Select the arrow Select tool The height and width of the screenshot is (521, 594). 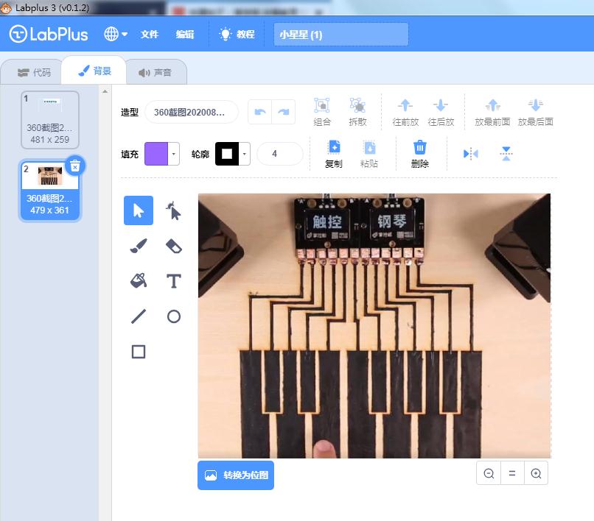click(x=139, y=210)
